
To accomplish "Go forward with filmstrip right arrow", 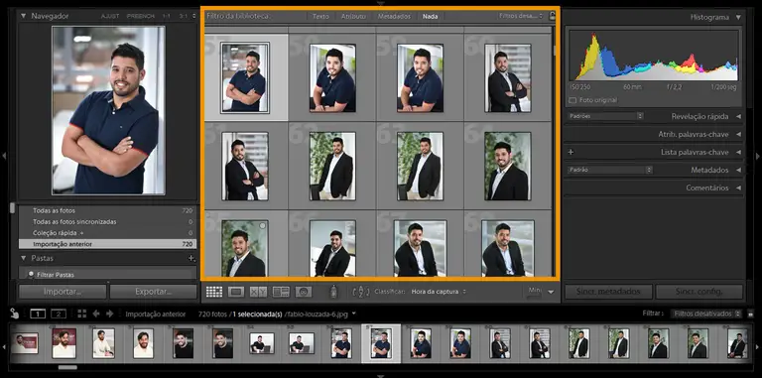I will [110, 314].
